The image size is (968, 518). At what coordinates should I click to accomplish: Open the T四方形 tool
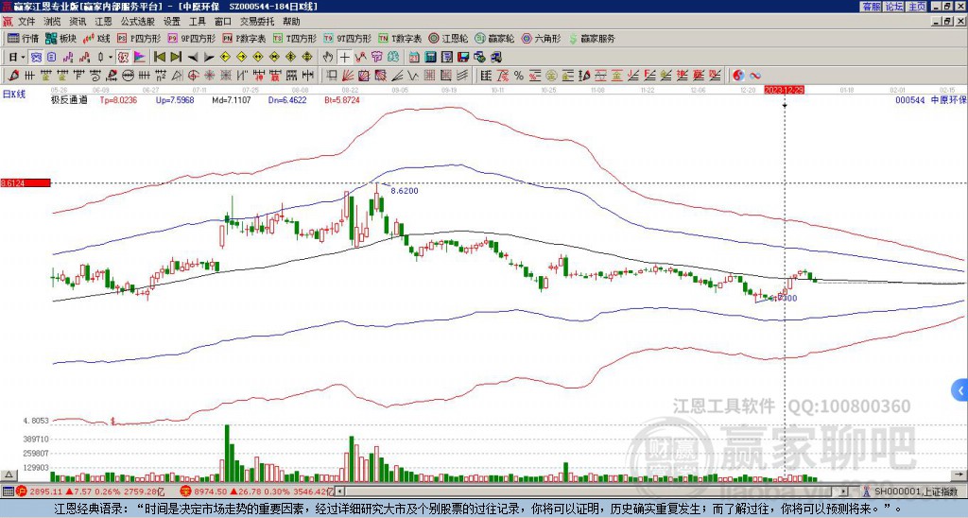click(x=295, y=38)
